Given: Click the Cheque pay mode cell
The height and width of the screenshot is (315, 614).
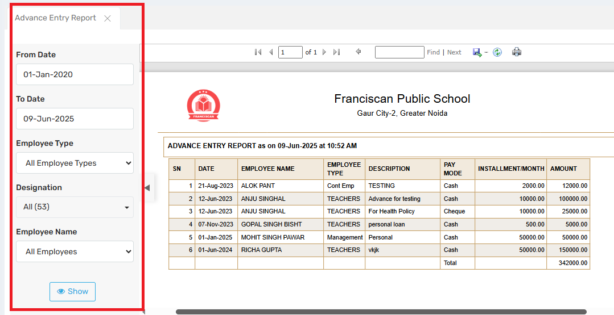Looking at the screenshot, I should pyautogui.click(x=458, y=211).
